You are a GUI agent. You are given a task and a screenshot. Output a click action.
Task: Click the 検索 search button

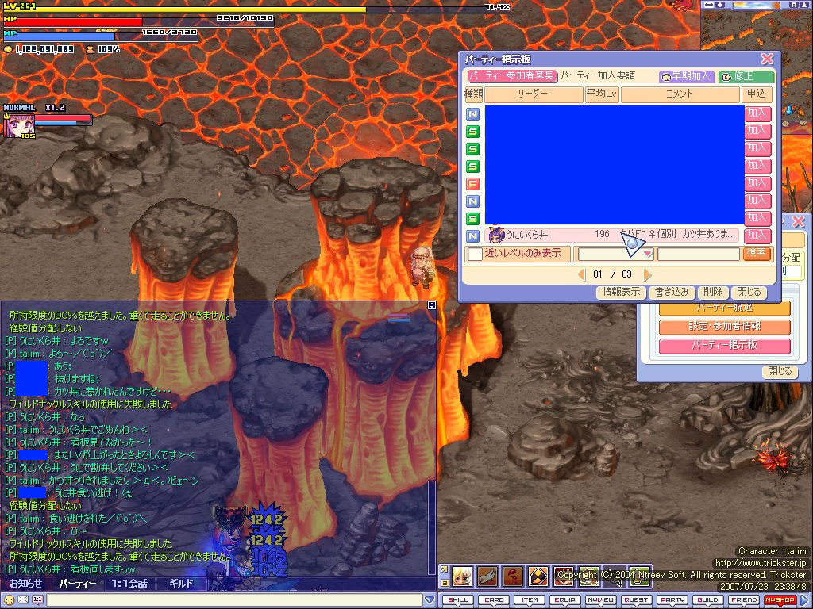pyautogui.click(x=757, y=253)
